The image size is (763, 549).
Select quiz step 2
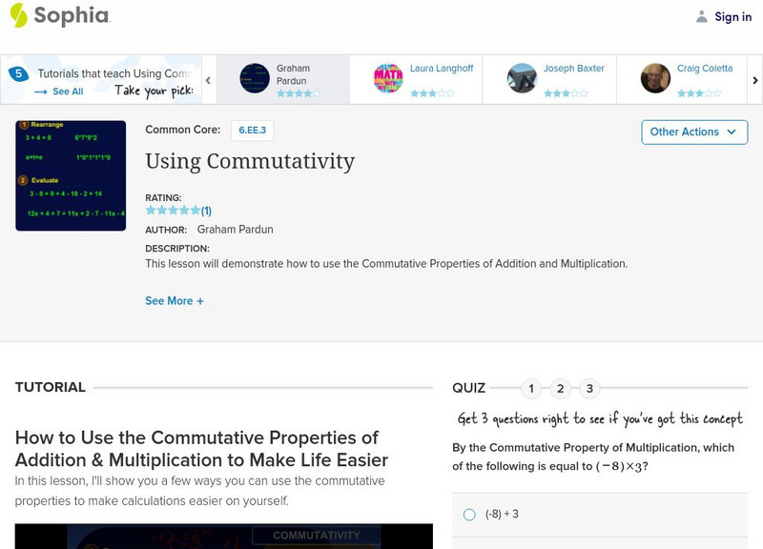click(x=561, y=388)
